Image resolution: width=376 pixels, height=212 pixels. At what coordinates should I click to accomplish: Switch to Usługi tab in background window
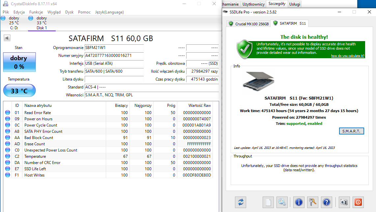pos(295,4)
